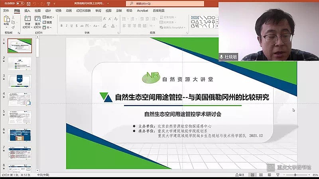Toggle Bold formatting
Viewport: 319px width, 179px height.
pyautogui.click(x=61, y=26)
